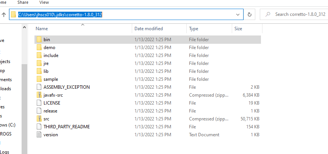Image resolution: width=328 pixels, height=154 pixels.
Task: Click the LICENSE file icon
Action: click(39, 103)
